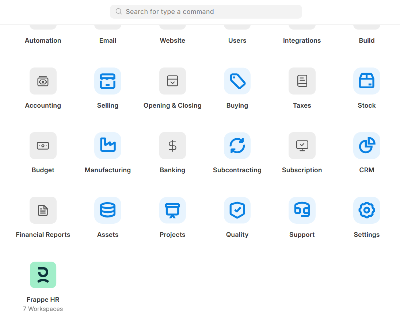Click the Budget label

pos(43,170)
